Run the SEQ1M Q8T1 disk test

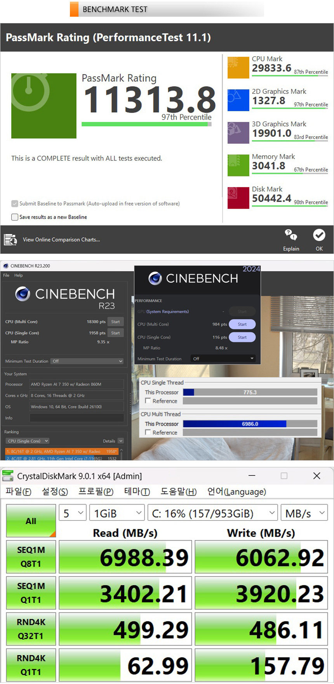click(31, 557)
